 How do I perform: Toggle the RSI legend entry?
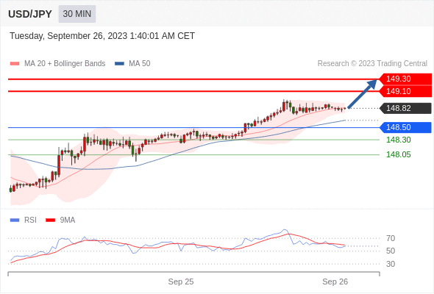pos(24,220)
